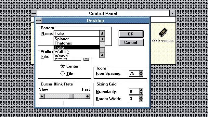208x117 pixels.
Task: Click the Icon Spacing value field
Action: (134, 73)
